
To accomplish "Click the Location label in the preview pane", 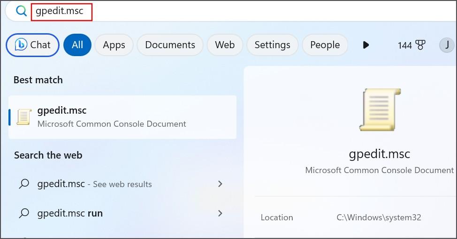I will (277, 217).
